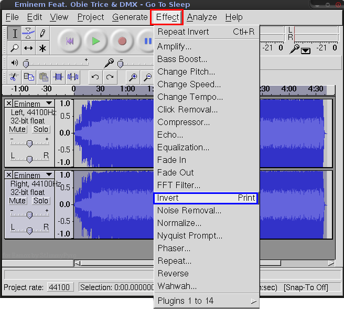Skip to start of track

(x=70, y=41)
